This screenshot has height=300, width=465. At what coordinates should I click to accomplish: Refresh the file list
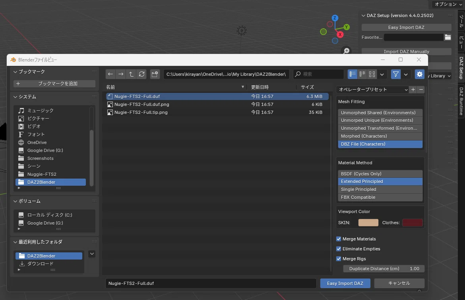coord(142,74)
